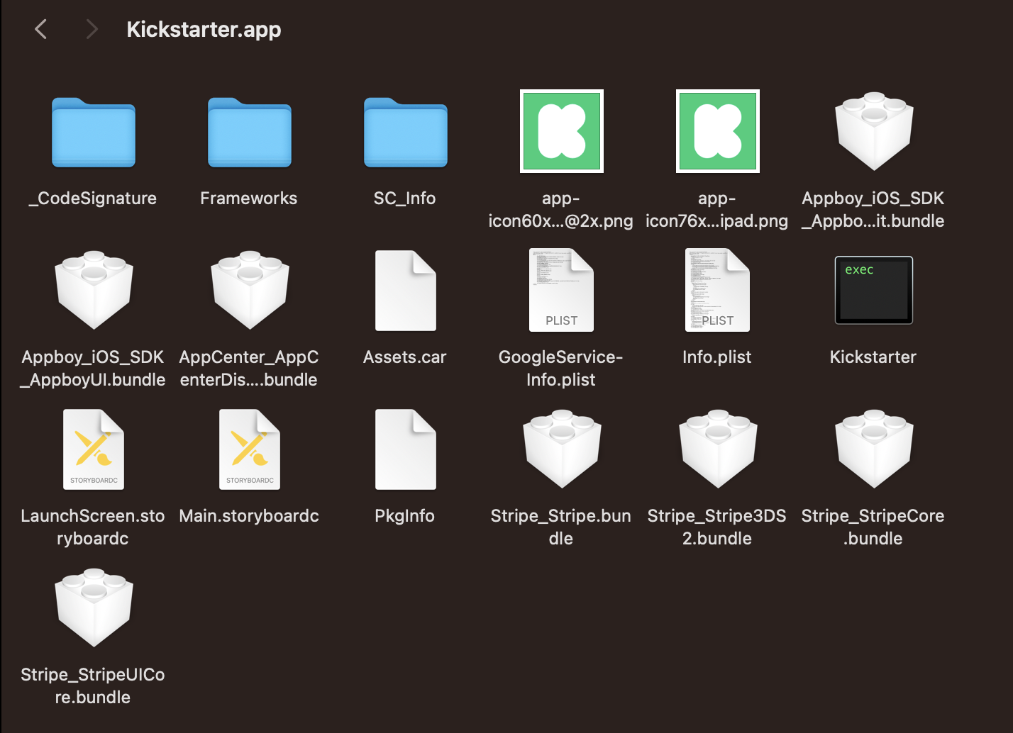Go forward with the right chevron
This screenshot has width=1013, height=733.
[x=92, y=29]
